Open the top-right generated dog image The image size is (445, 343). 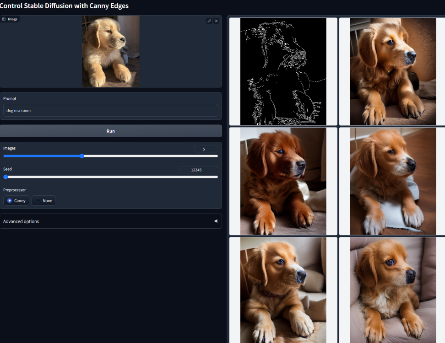coord(392,71)
